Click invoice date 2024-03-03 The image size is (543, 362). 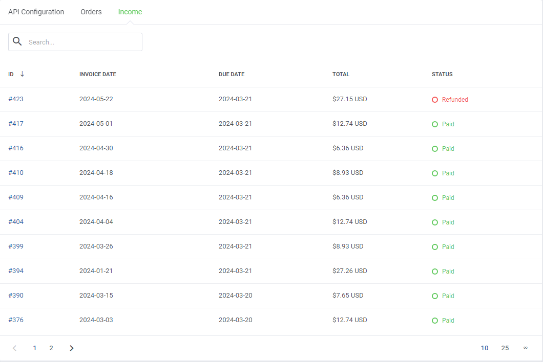tap(96, 320)
